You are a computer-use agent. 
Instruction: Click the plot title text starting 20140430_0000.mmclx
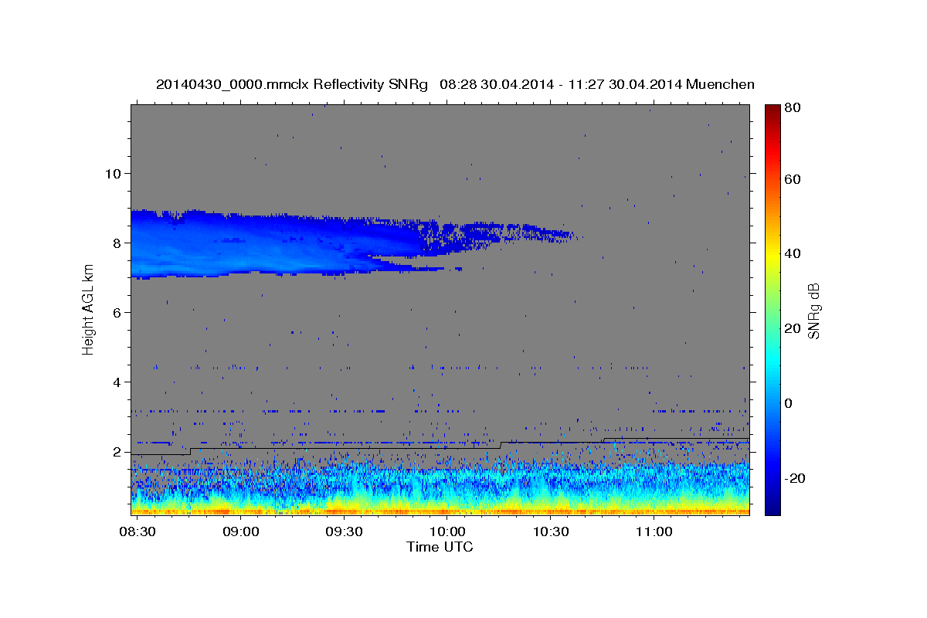pos(455,84)
